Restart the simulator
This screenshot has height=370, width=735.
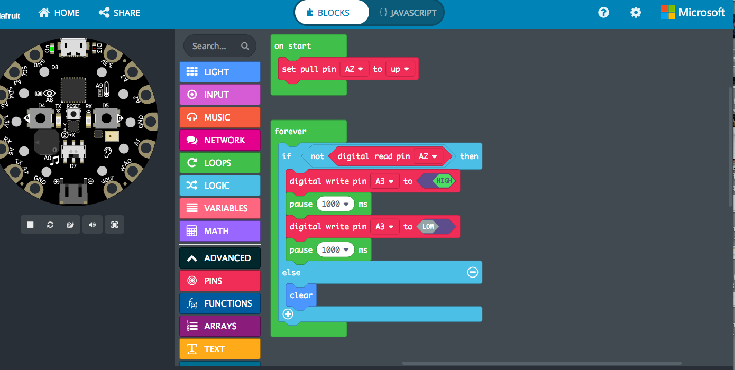[50, 225]
